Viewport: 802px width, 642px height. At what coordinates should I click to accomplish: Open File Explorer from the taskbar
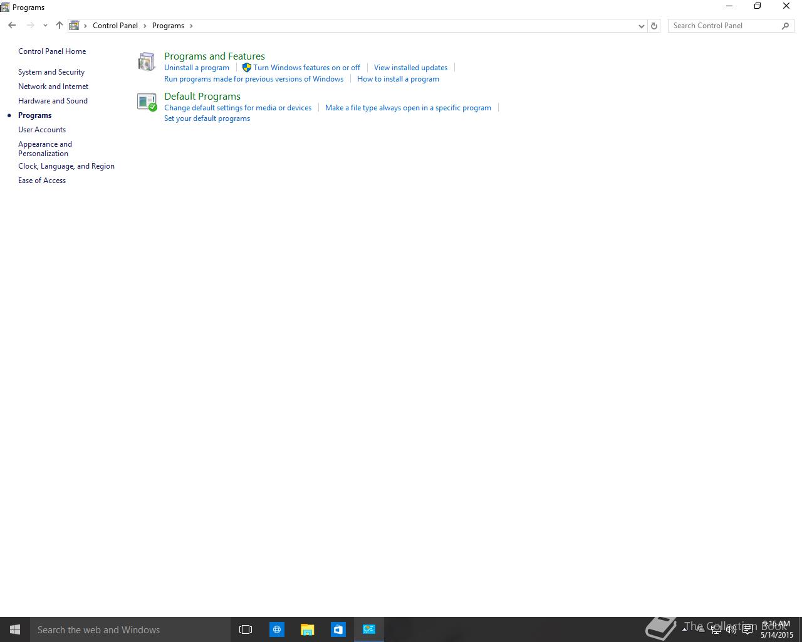pos(307,629)
